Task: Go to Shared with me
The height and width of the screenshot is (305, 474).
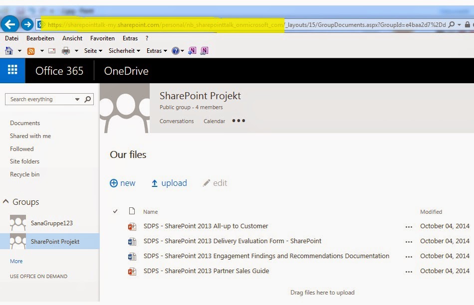Action: pos(30,136)
